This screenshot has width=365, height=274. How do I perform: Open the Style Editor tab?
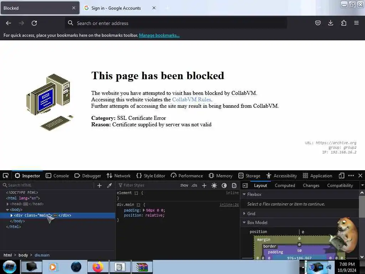click(151, 176)
